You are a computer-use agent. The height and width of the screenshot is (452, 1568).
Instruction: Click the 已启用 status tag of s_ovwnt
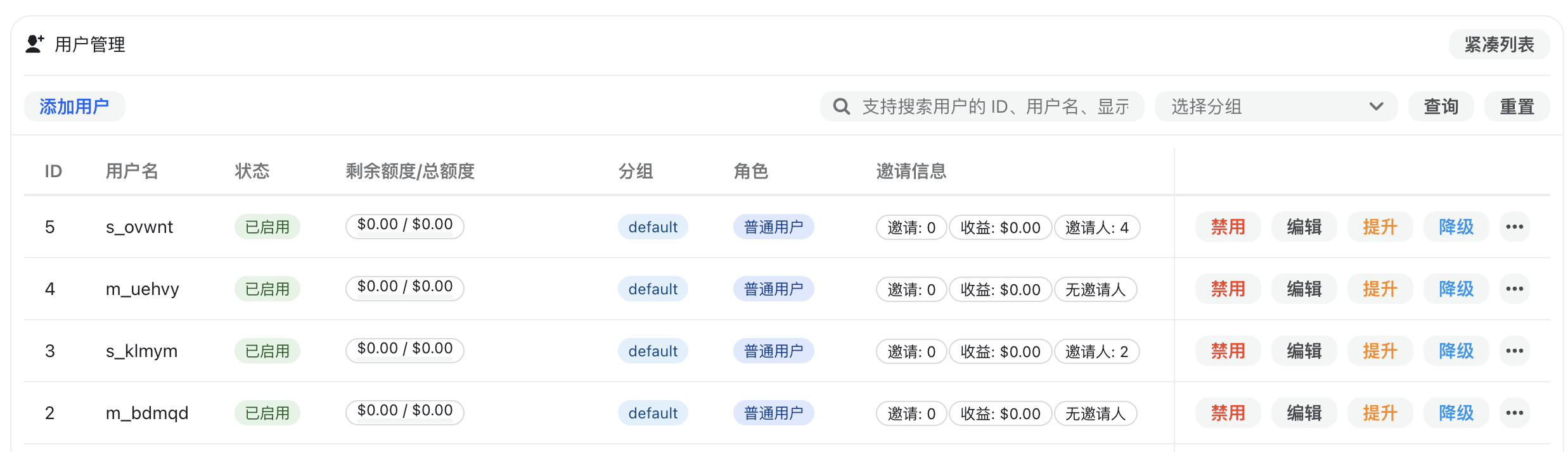point(267,227)
